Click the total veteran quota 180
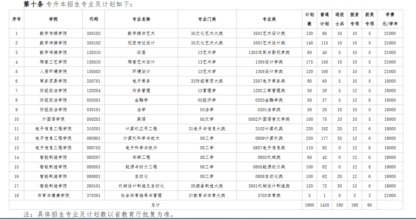Image resolution: width=416 pixels, height=219 pixels. [x=340, y=205]
